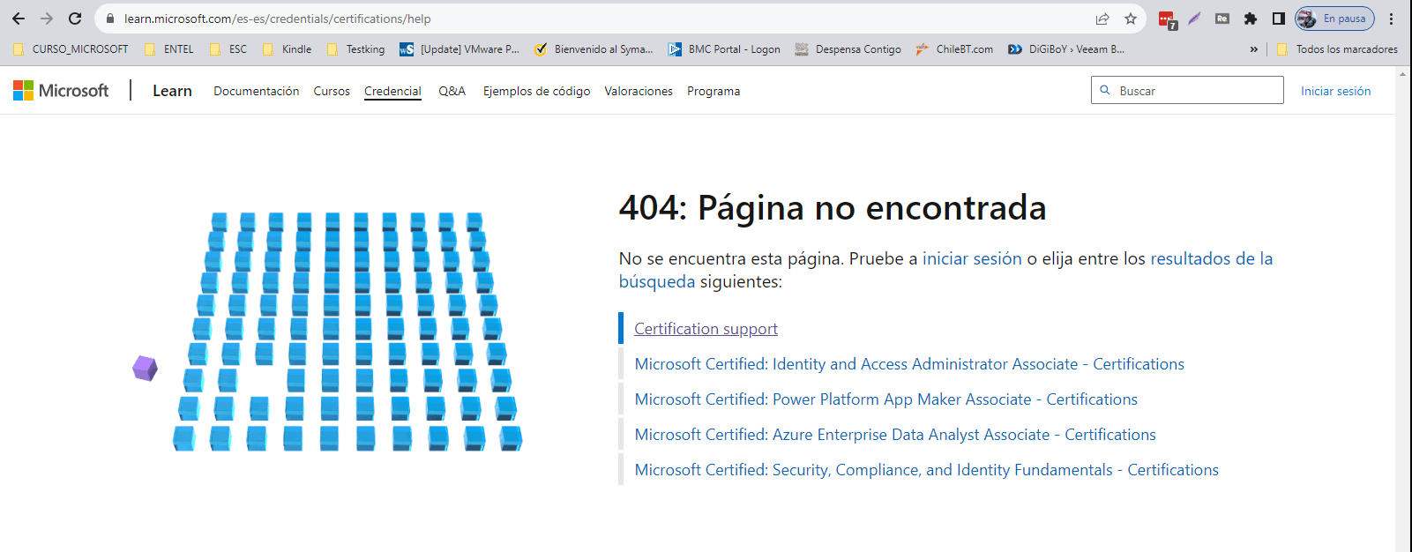
Task: Open the En pausa profile button
Action: click(x=1334, y=19)
